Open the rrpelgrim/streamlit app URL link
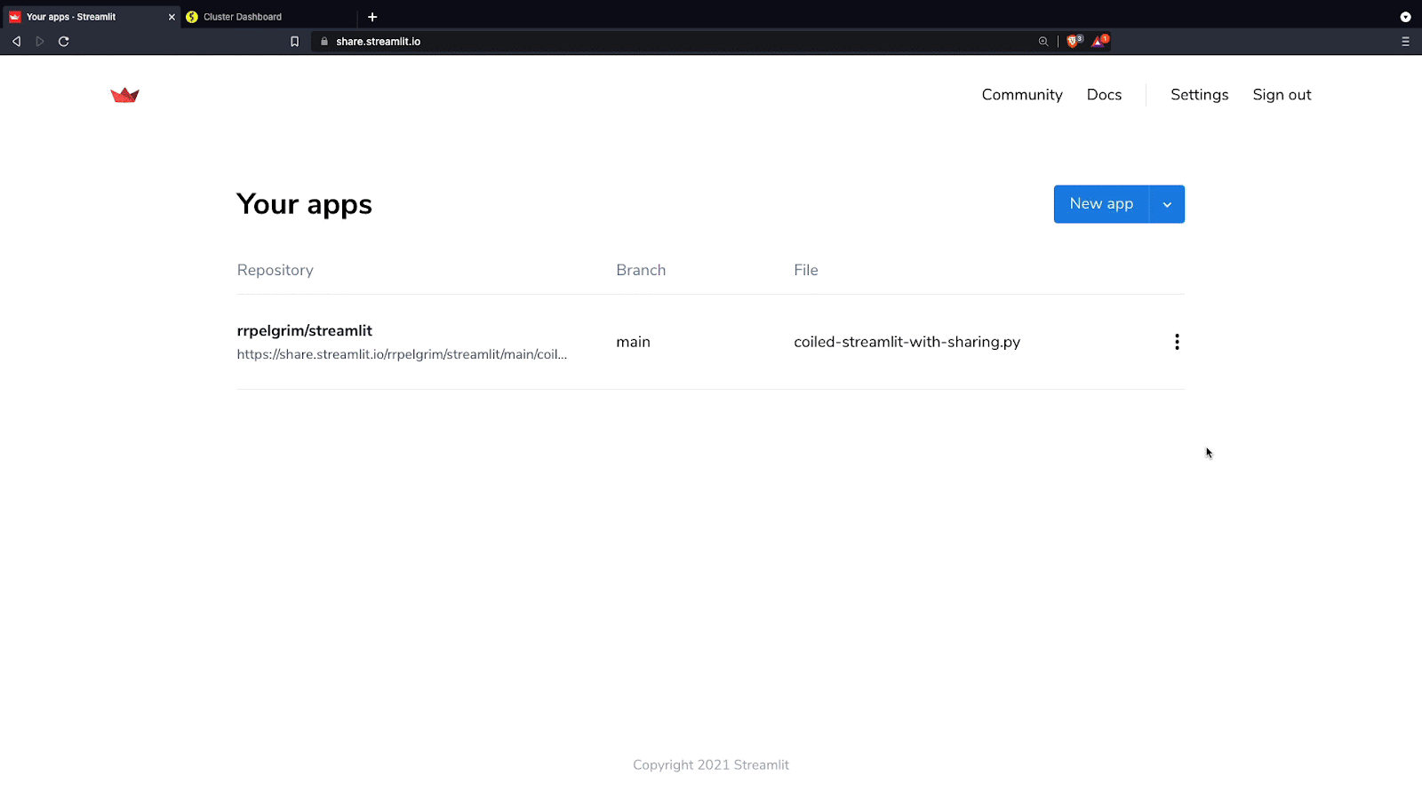The height and width of the screenshot is (799, 1422). coord(402,354)
